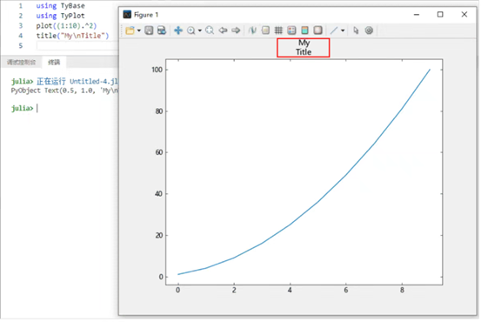481x322 pixels.
Task: Go forward to next view arrow
Action: [x=236, y=30]
